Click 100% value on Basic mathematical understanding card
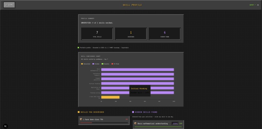This screenshot has width=262, height=129. (x=181, y=123)
